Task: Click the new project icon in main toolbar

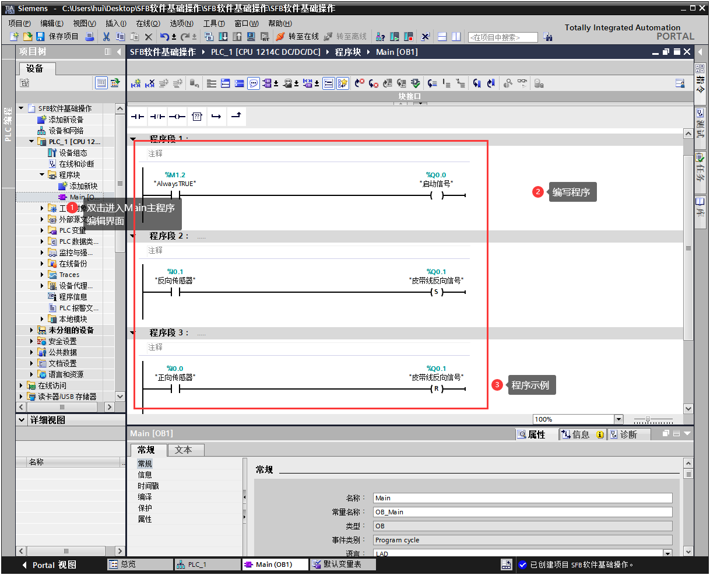Action: [x=15, y=37]
